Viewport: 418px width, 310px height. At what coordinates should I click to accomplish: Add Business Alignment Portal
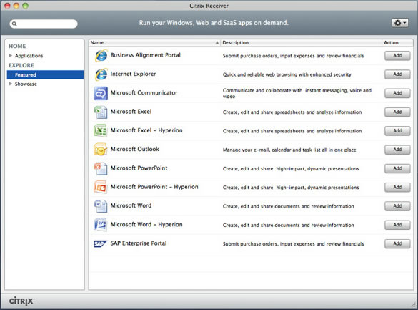pos(397,56)
